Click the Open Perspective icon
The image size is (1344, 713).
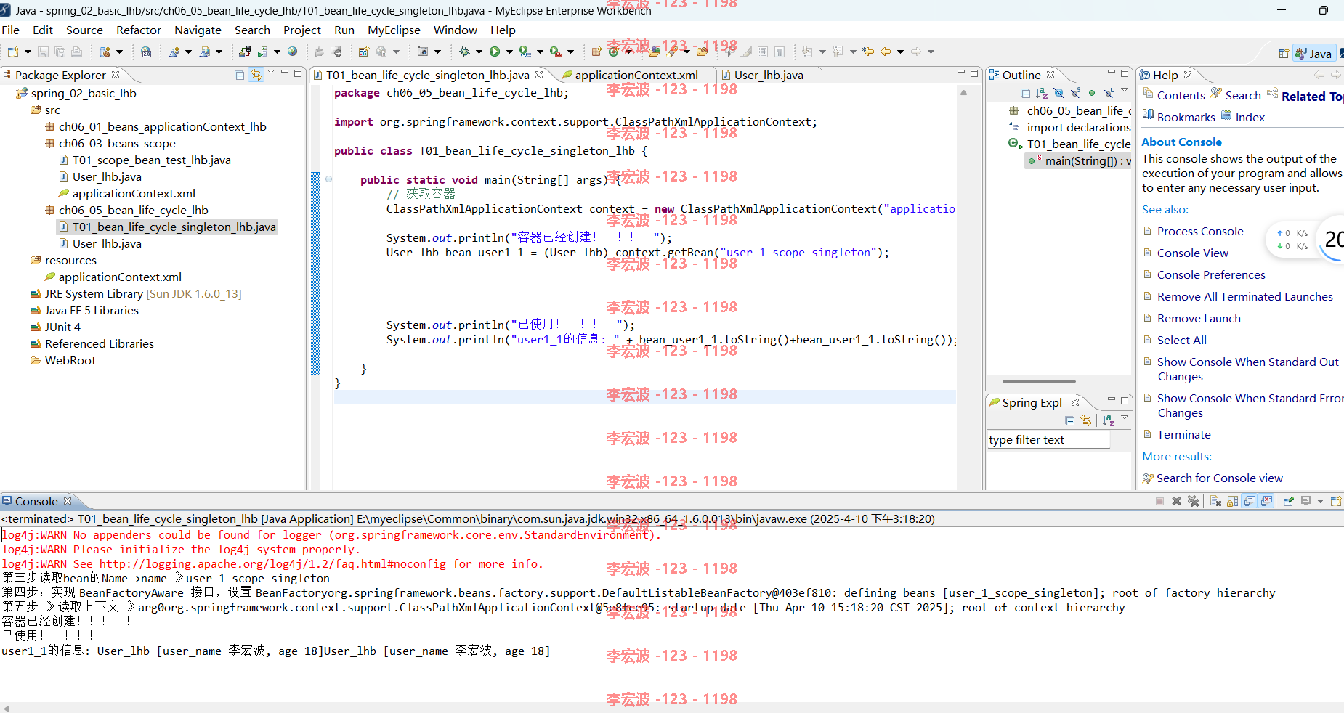click(1284, 53)
